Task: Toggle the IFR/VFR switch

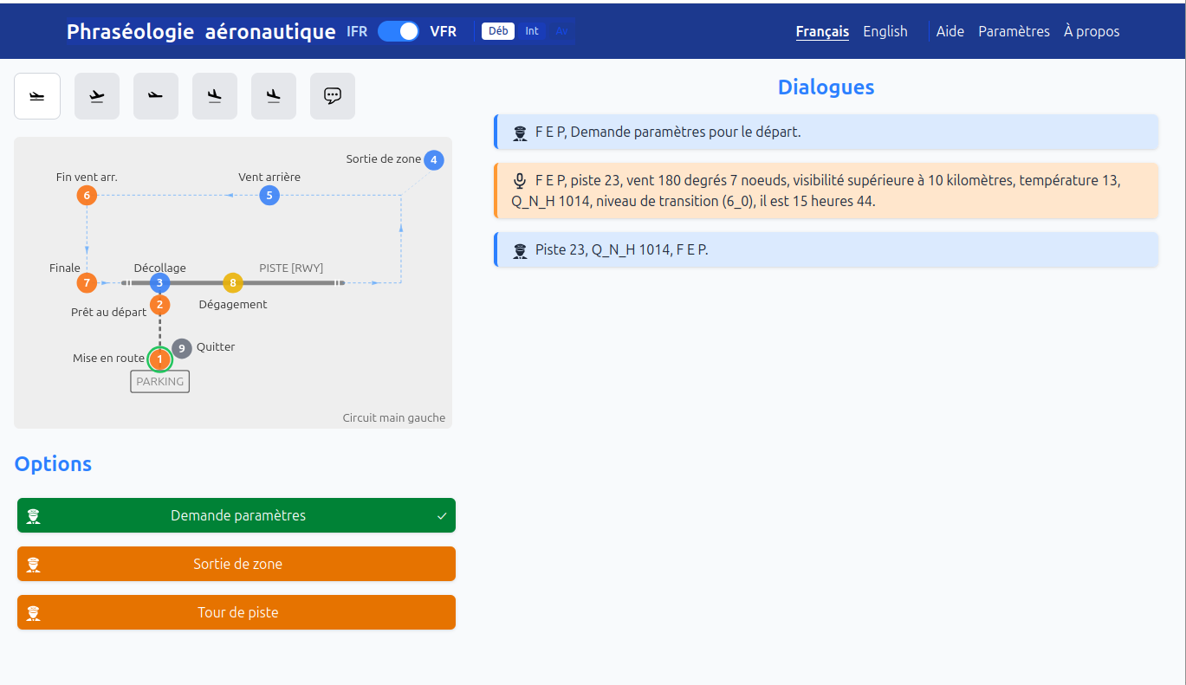Action: tap(399, 31)
